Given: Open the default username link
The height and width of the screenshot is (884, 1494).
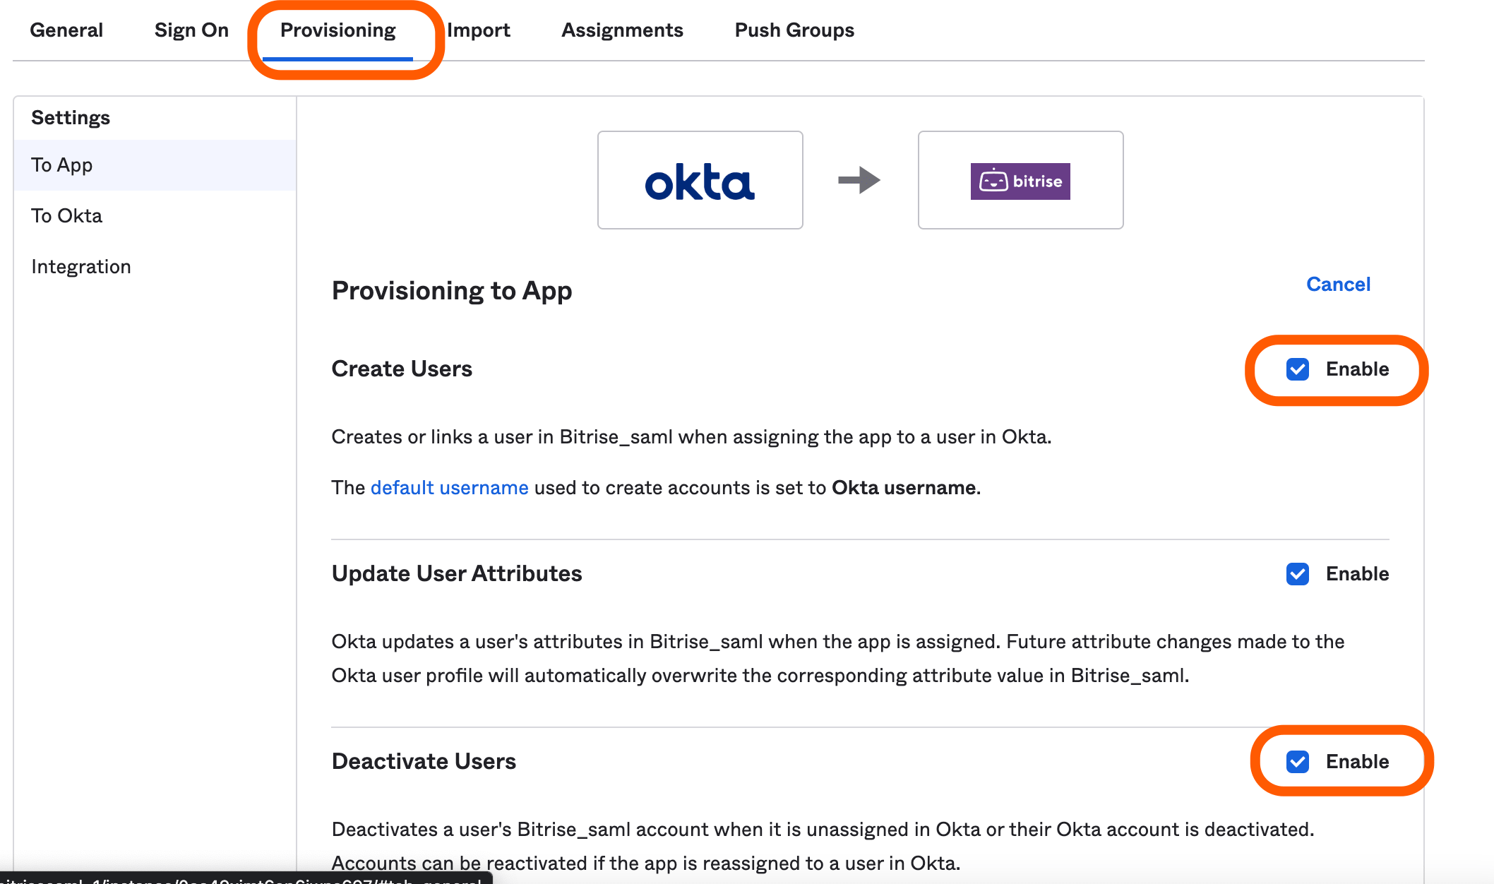Looking at the screenshot, I should coord(449,488).
